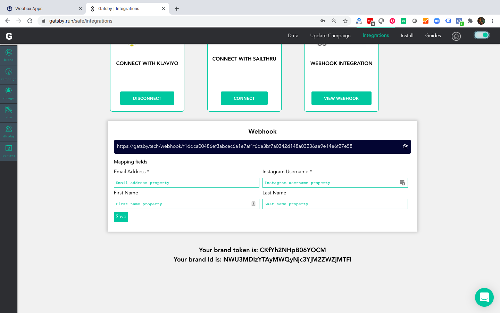Open the LastPass extension icon

tap(370, 21)
